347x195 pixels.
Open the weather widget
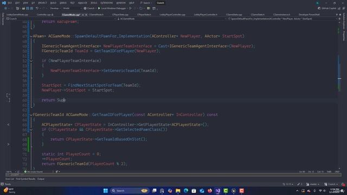pyautogui.click(x=9, y=191)
